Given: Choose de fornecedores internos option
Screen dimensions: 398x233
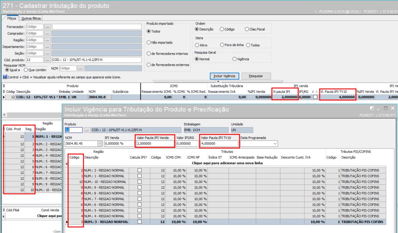Looking at the screenshot, I should coord(167,54).
